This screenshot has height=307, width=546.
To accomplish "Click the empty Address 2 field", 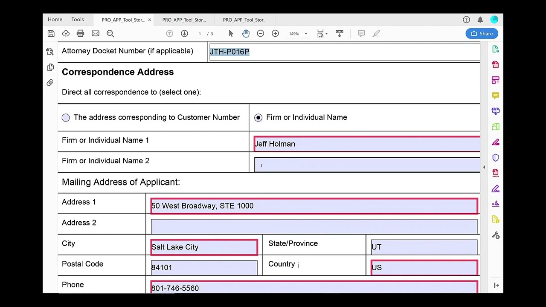I will coord(314,226).
